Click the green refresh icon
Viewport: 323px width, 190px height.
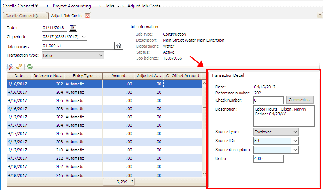[29, 67]
